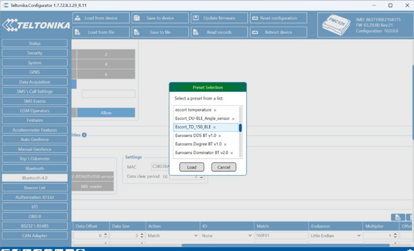Remove the escort temperature preset
414x251 pixels.
pyautogui.click(x=215, y=110)
